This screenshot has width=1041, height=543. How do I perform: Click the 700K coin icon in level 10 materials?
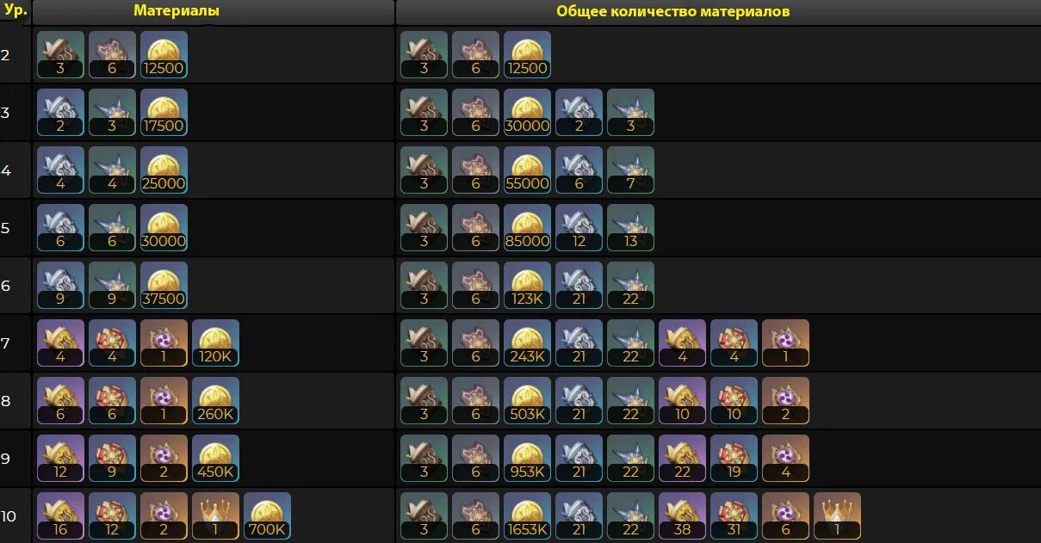click(267, 515)
